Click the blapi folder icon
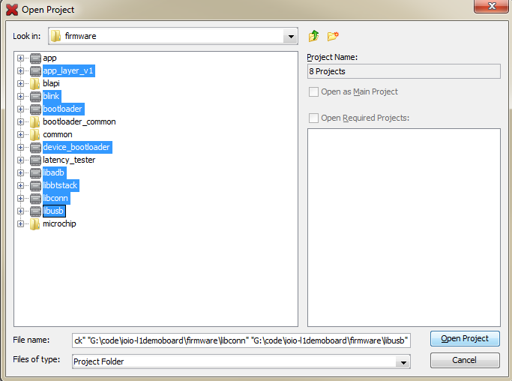Screen dimensions: 512x381 35,83
